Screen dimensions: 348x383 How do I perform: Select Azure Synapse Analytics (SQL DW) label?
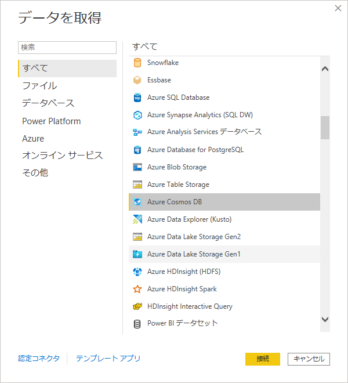200,115
